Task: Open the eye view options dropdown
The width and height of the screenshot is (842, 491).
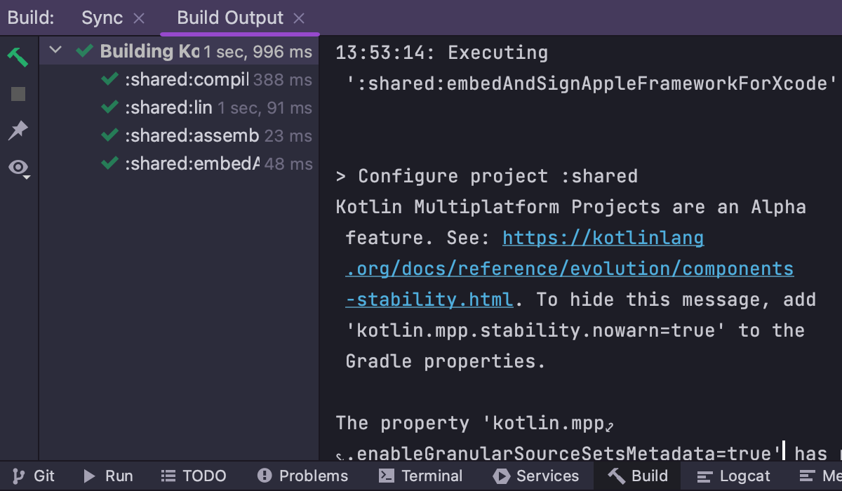Action: pos(19,168)
